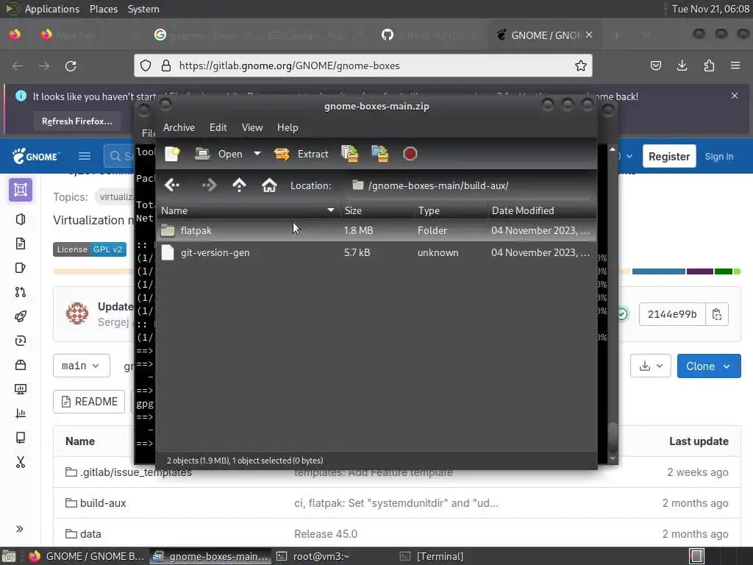Image resolution: width=753 pixels, height=565 pixels.
Task: Open the main branch selector dropdown
Action: 81,366
